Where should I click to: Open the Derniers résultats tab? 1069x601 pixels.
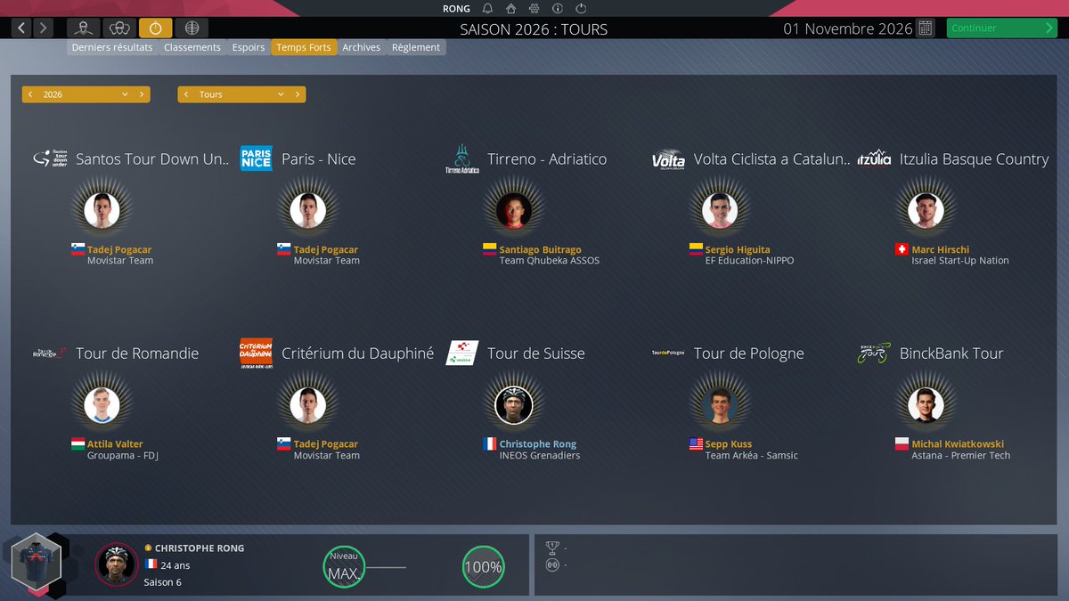[112, 47]
